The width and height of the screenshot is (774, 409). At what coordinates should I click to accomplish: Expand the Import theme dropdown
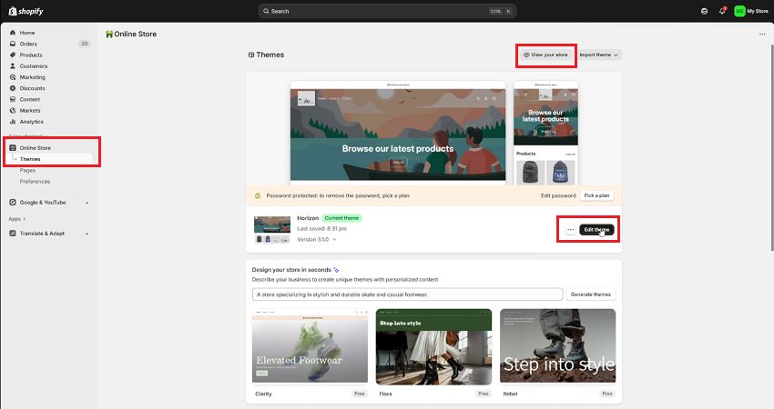[x=599, y=55]
